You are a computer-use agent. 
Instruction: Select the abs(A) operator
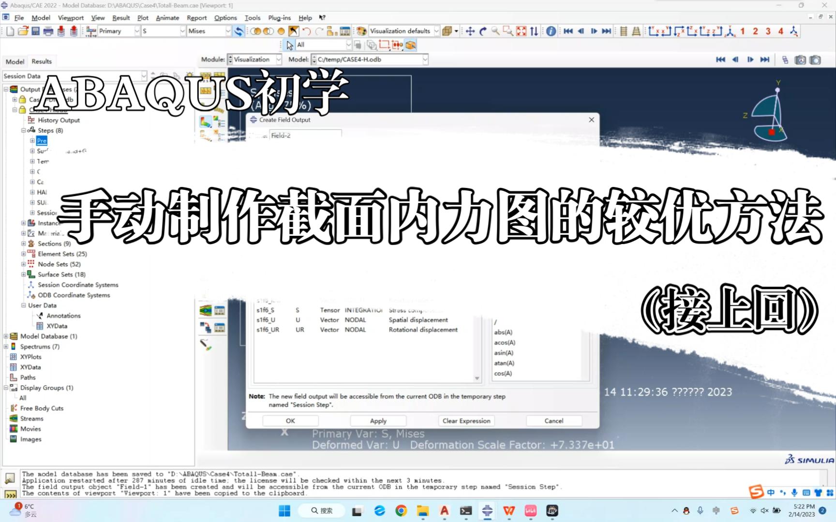coord(503,332)
